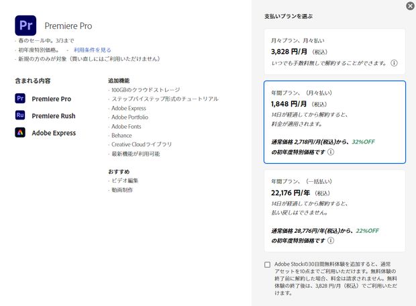Click the small Premiere Pro icon in included contents
Viewport: 416px width, 306px height.
click(x=20, y=99)
